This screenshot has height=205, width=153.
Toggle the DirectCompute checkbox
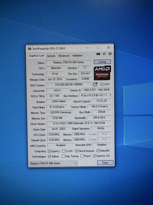point(76,151)
